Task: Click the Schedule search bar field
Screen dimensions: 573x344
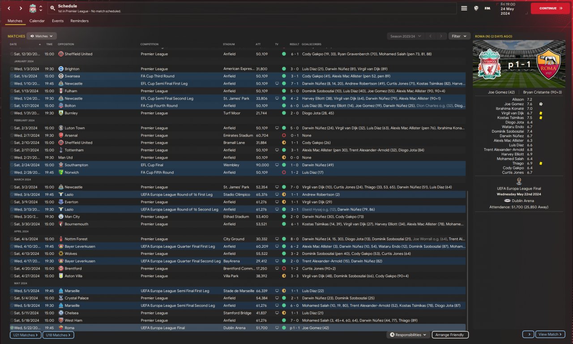Action: click(x=252, y=9)
